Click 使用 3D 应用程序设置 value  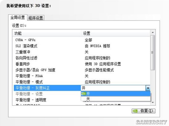(103, 64)
